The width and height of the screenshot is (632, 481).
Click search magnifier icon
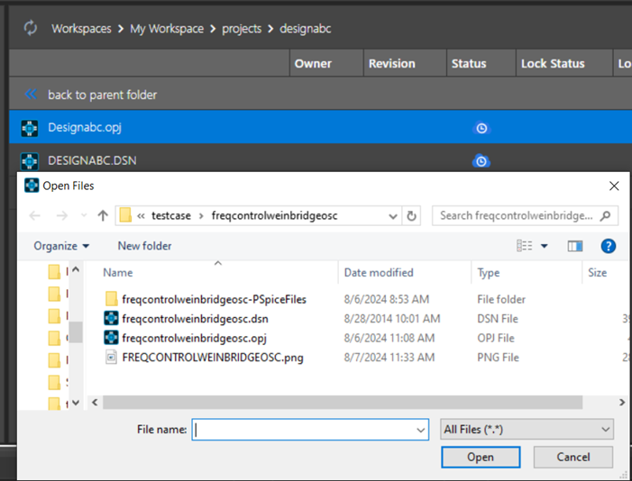click(x=605, y=216)
